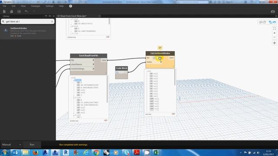Open Adobe Acrobat from the taskbar

click(137, 153)
